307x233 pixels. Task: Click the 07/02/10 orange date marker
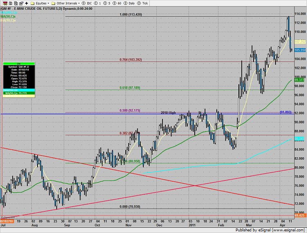point(7,221)
